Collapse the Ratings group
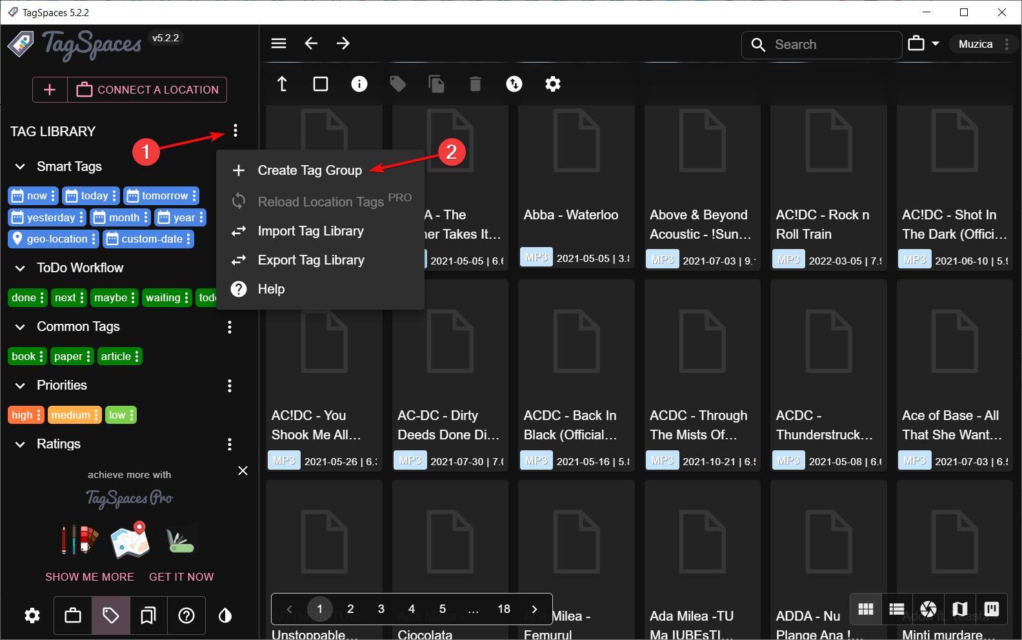 [20, 444]
